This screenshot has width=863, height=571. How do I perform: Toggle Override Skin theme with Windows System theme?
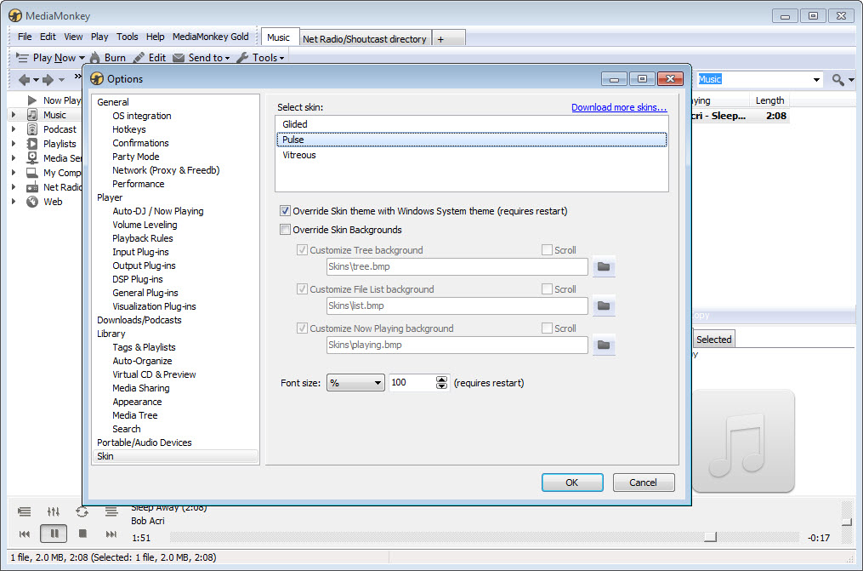coord(285,211)
